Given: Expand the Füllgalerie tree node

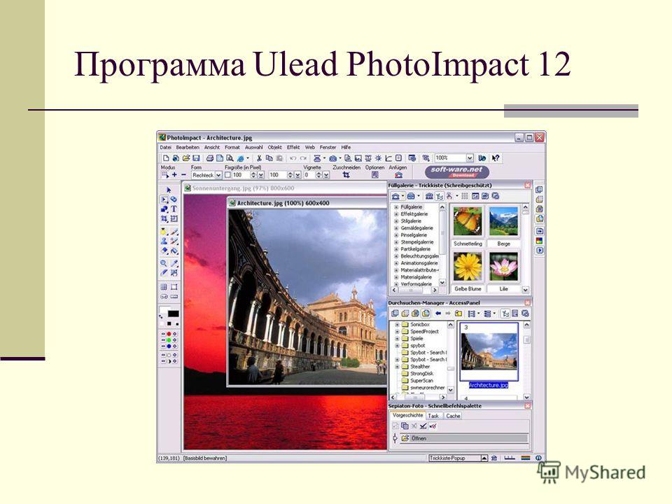Looking at the screenshot, I should point(396,207).
